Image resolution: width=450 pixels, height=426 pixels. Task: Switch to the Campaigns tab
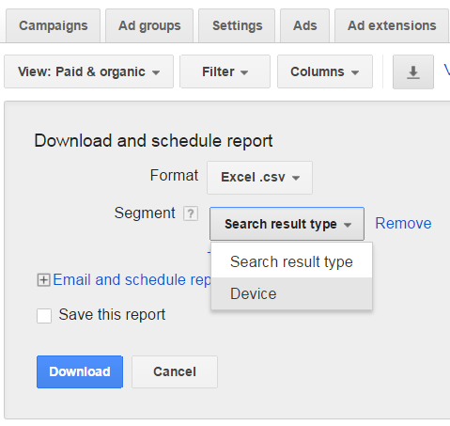54,25
